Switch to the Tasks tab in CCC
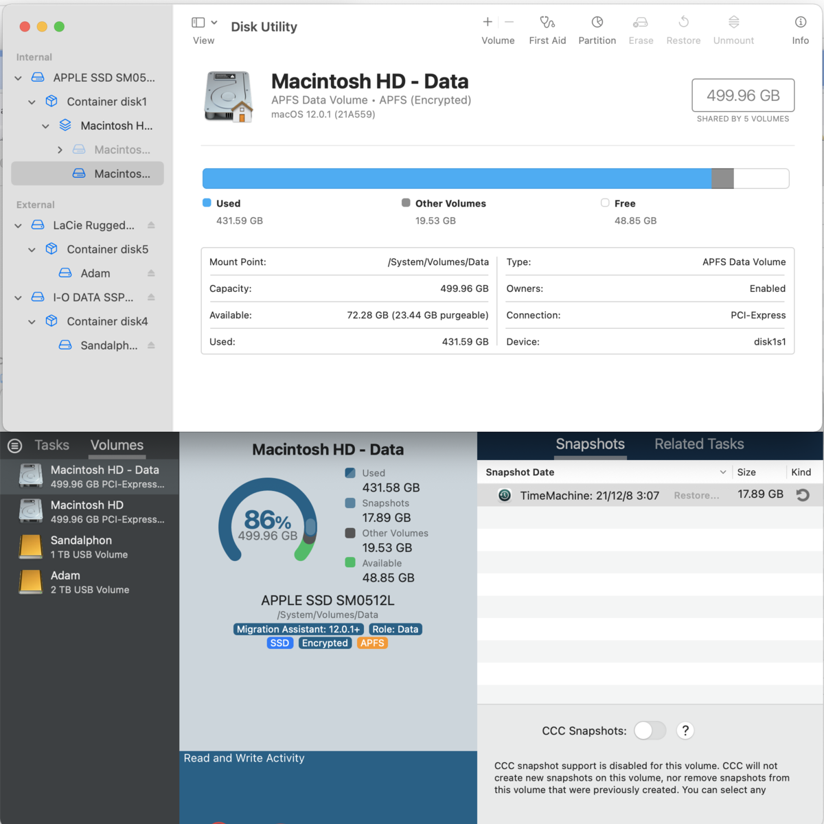 click(x=52, y=445)
